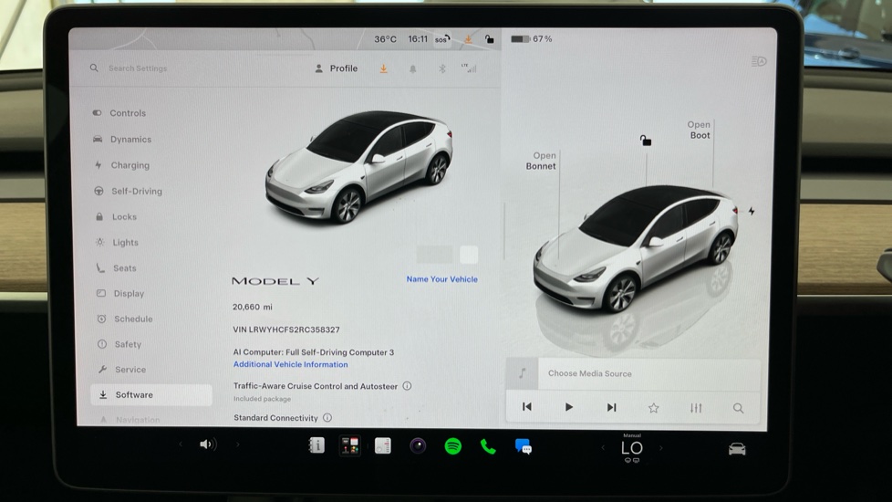
Task: Skip to next track
Action: coord(612,407)
